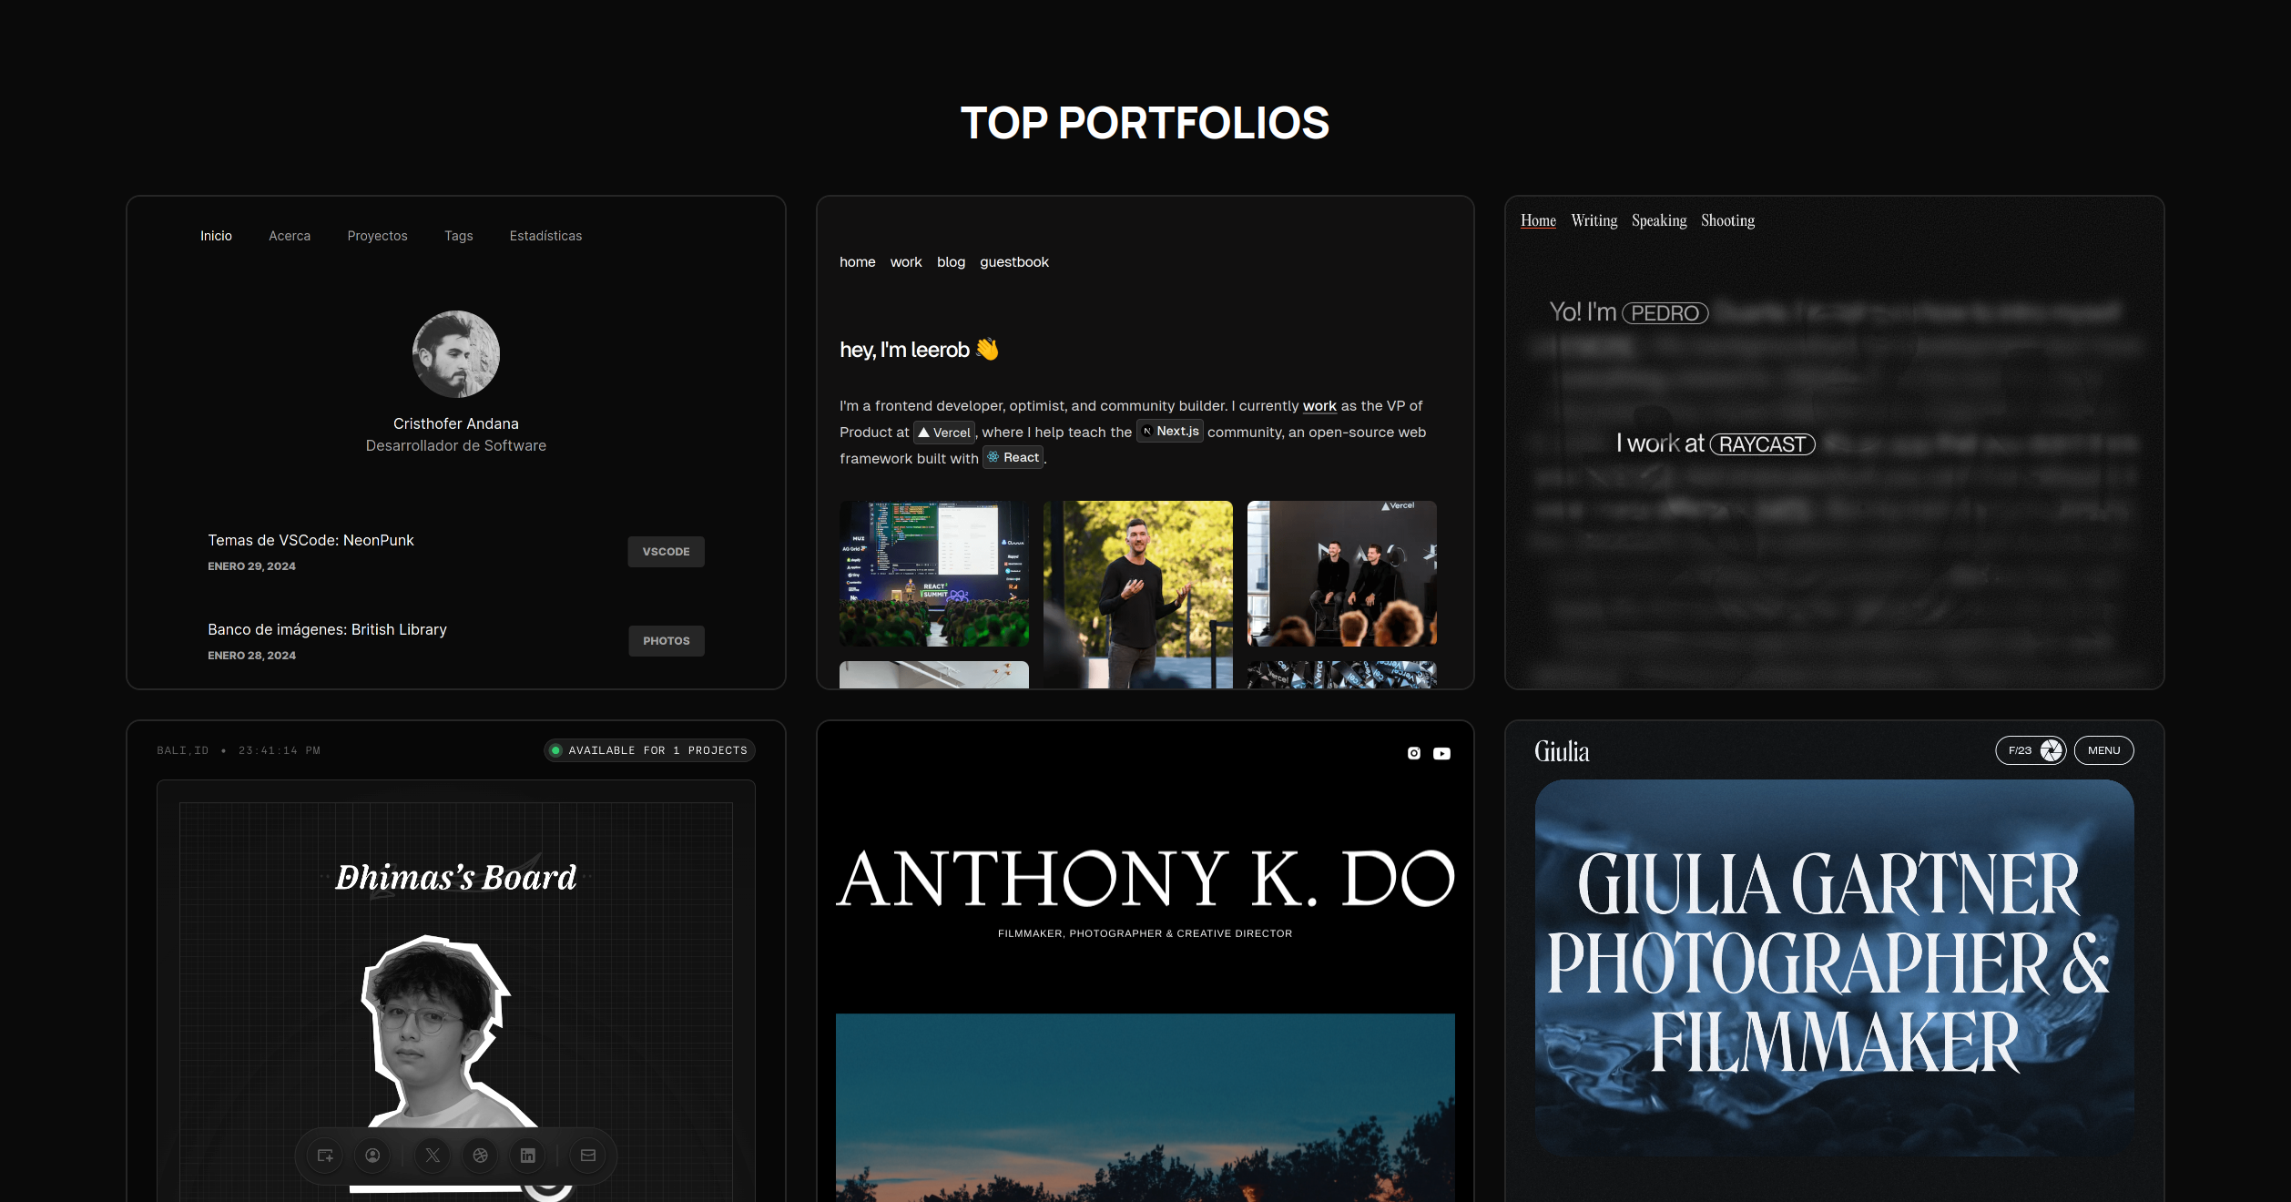Screen dimensions: 2291x1202
Task: Open the twilight landscape image on Anthony's card
Action: 1145,1107
